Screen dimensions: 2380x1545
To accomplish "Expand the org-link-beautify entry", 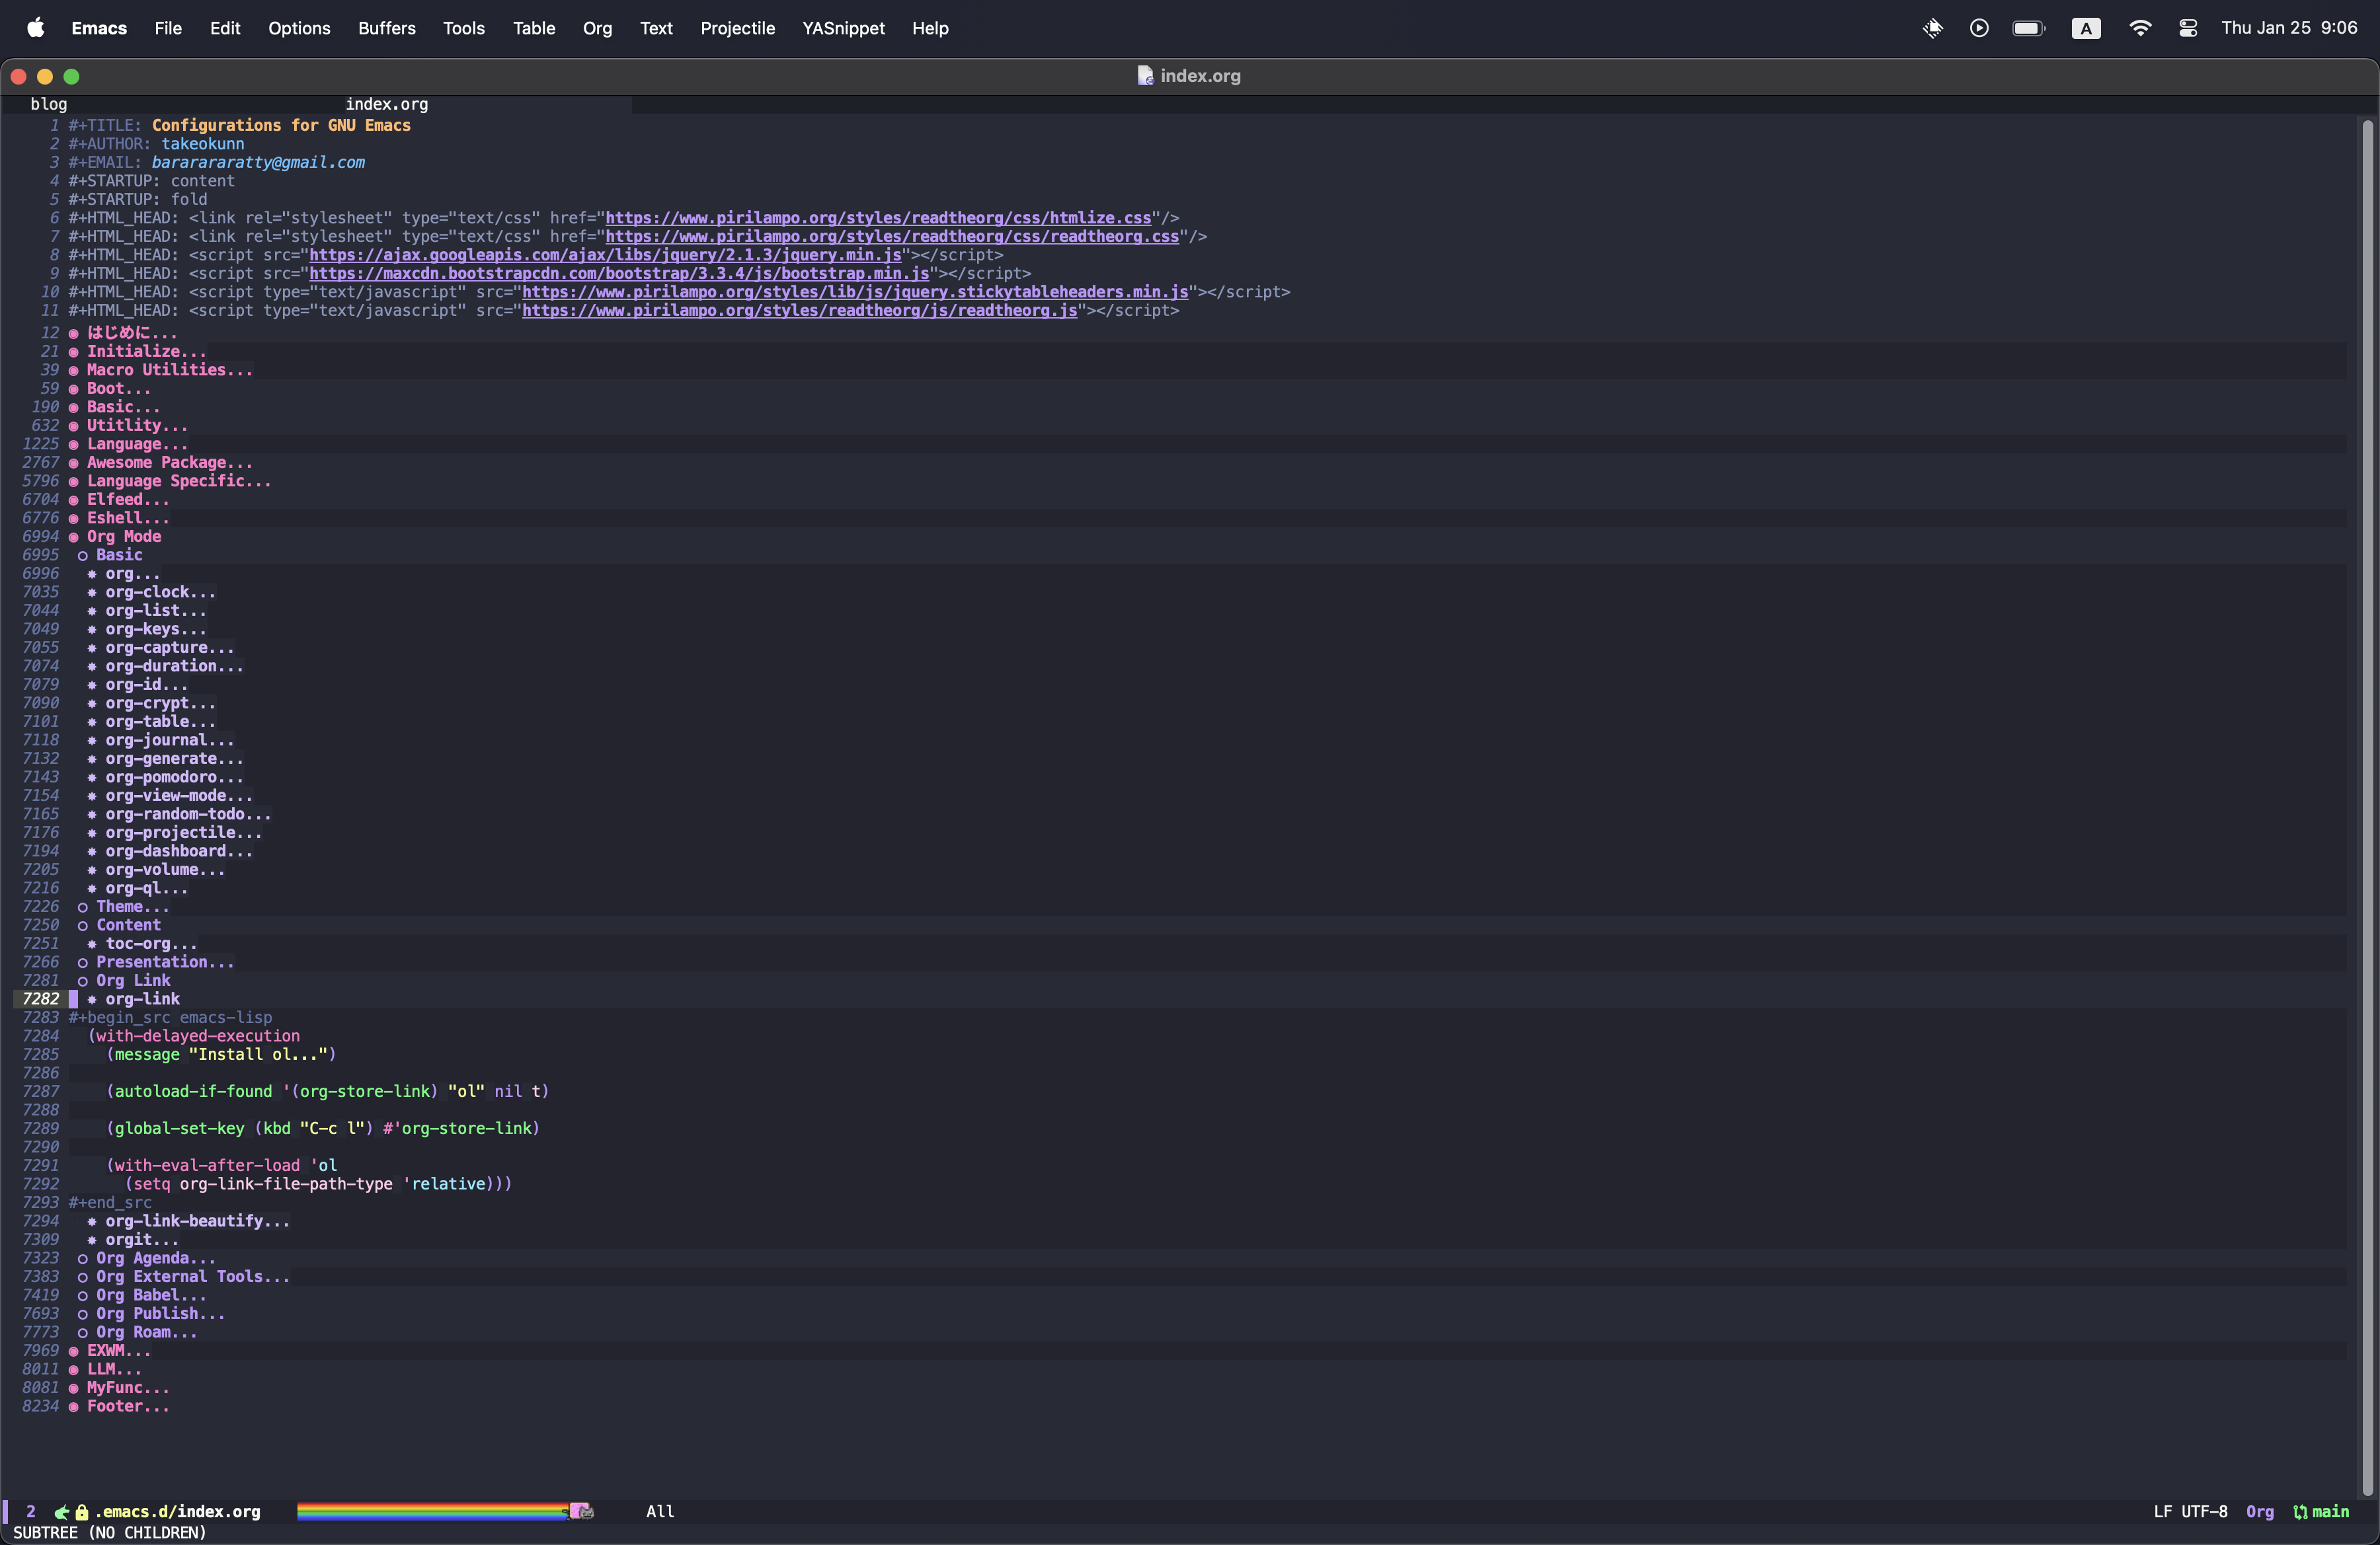I will (x=197, y=1221).
